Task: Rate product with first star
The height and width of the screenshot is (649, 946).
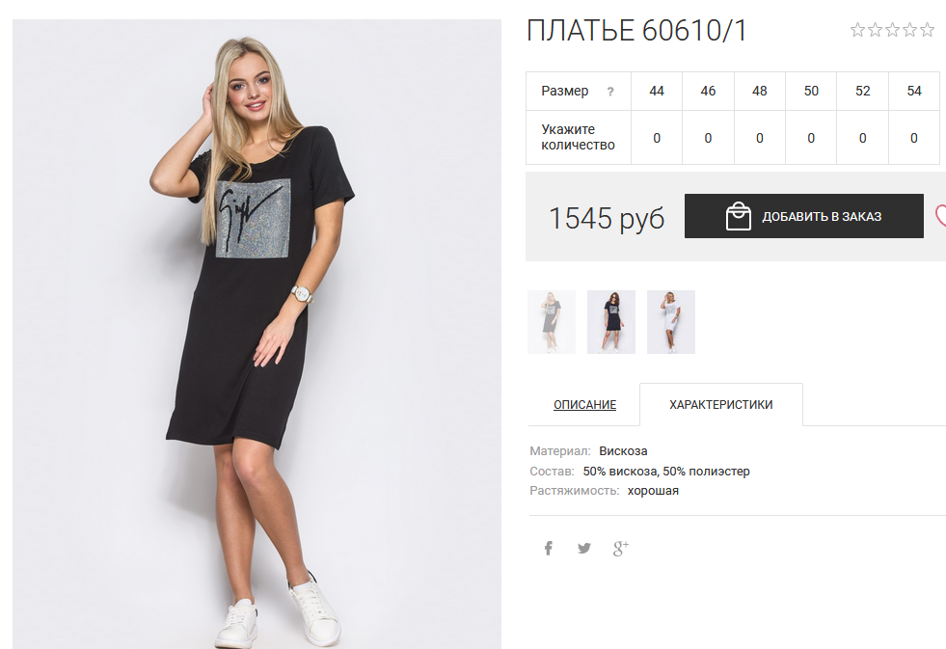Action: [857, 30]
